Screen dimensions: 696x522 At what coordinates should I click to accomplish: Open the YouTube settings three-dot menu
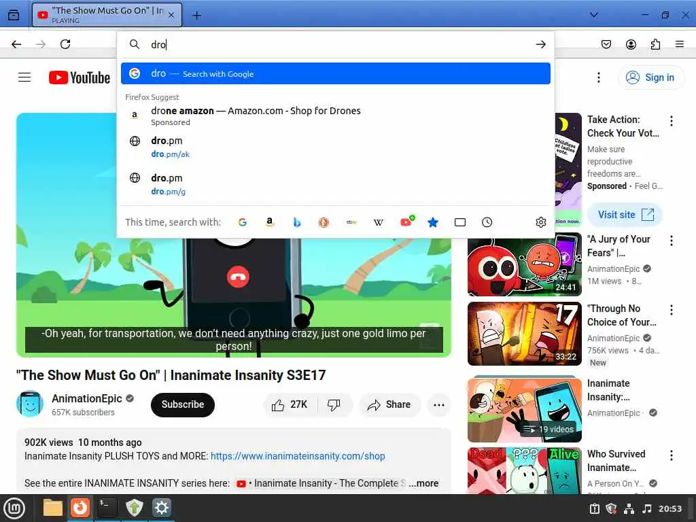click(x=598, y=77)
